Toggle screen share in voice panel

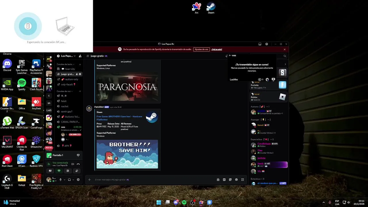(x=59, y=171)
